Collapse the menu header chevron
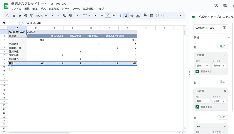Image resolution: width=234 pixels, height=134 pixels. [180, 16]
